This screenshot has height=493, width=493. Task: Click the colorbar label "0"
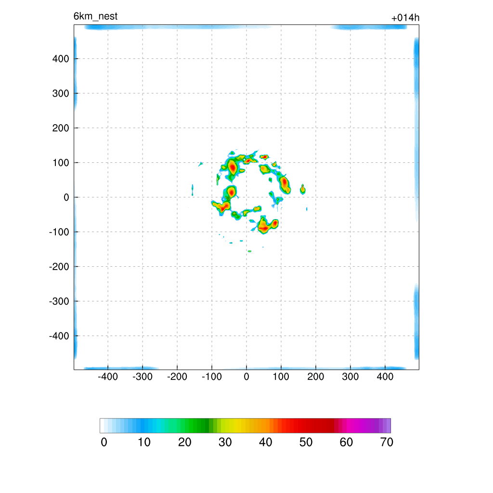104,442
